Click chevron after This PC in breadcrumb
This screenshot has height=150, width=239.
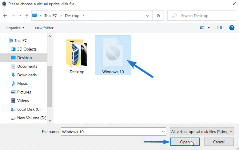[x=61, y=16]
